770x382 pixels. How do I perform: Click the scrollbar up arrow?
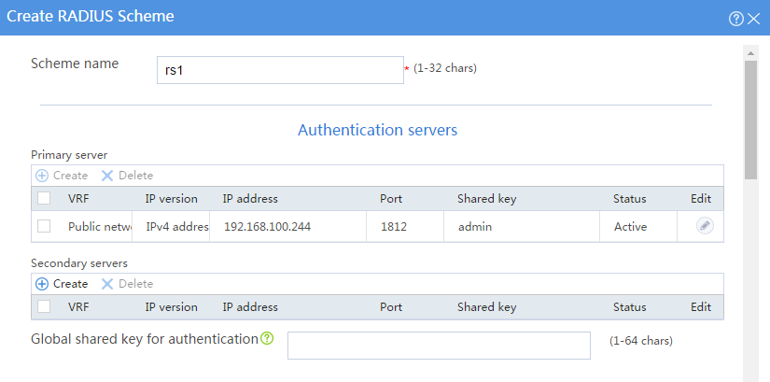750,52
